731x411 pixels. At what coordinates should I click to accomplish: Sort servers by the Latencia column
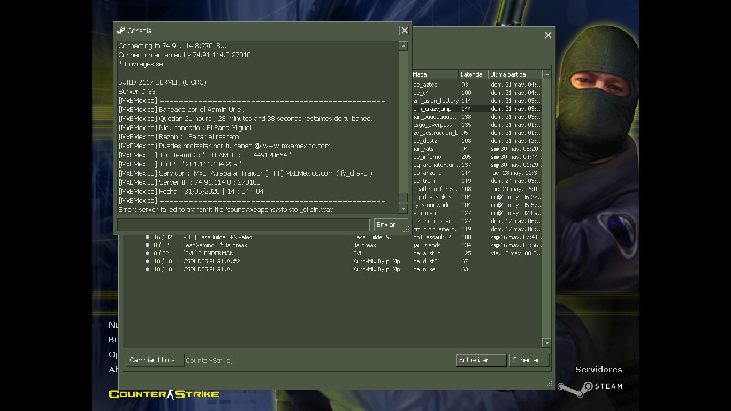click(474, 74)
